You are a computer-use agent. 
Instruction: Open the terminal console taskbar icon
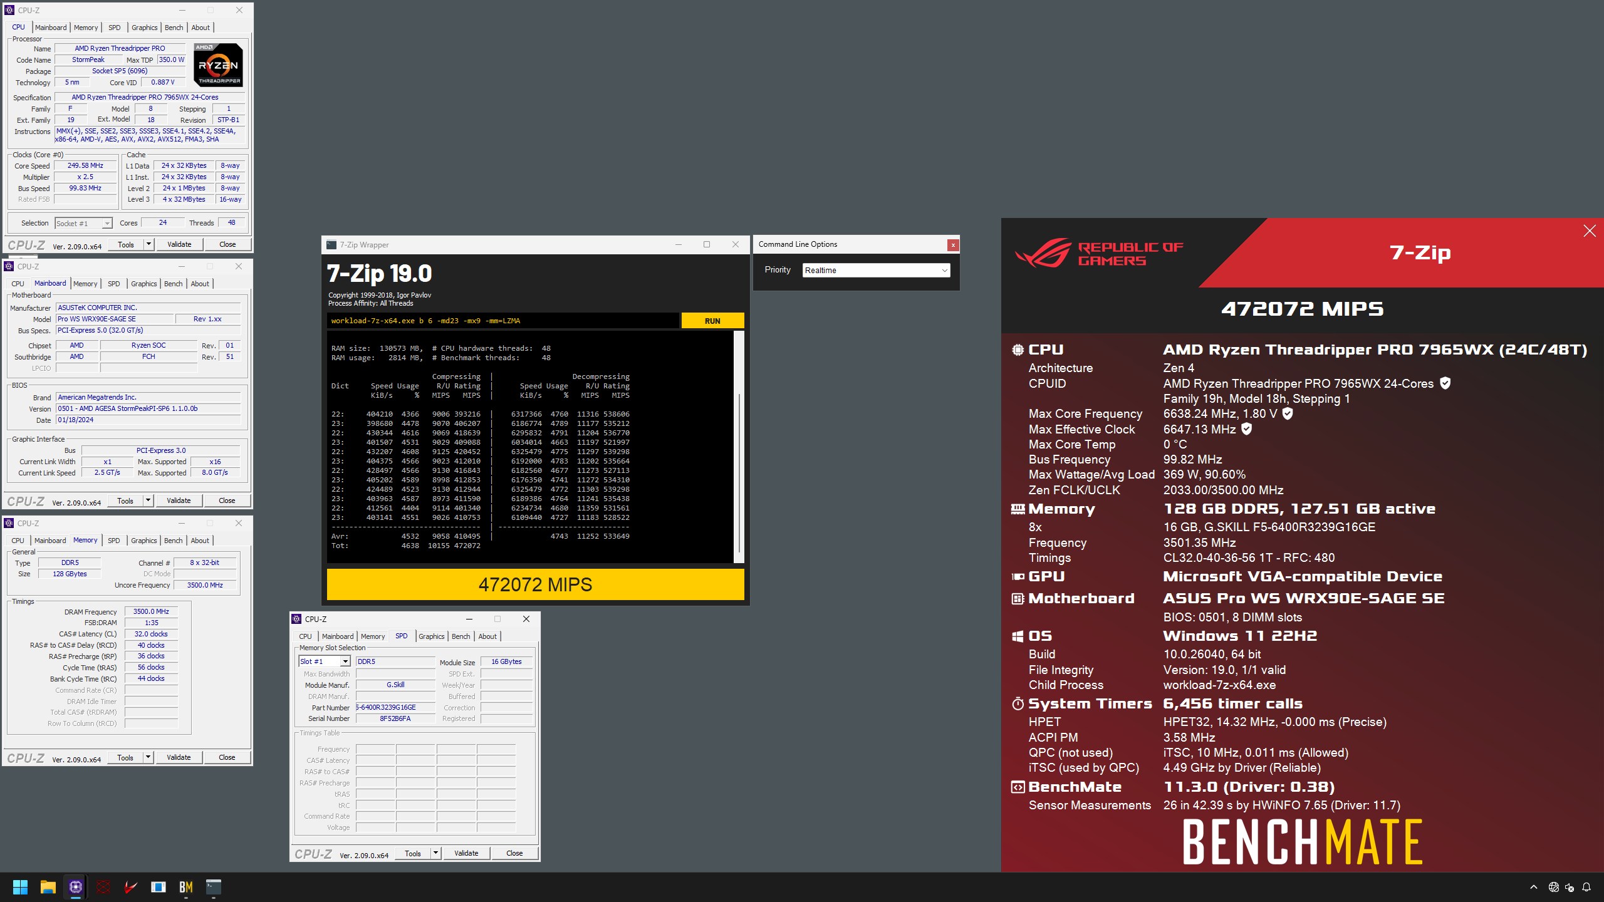click(x=214, y=887)
